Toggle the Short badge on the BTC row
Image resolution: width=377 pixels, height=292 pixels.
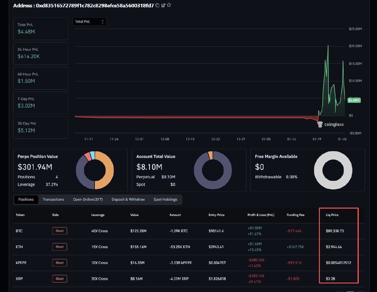(59, 231)
